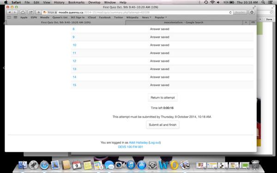This screenshot has height=173, width=277.
Task: Open question 10 link
Action: coord(74,45)
